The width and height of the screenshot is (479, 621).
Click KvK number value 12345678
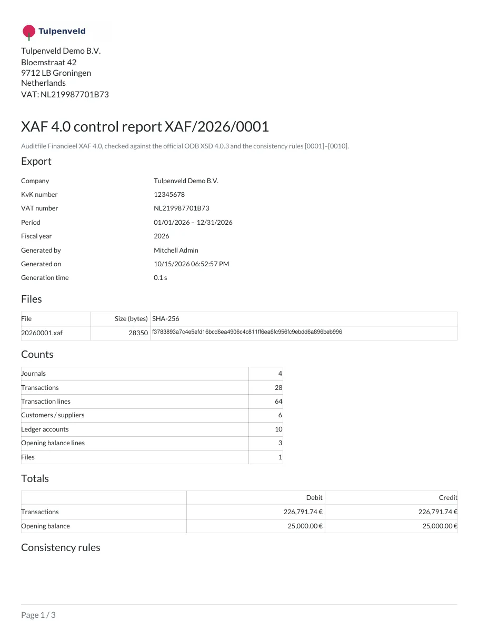[x=169, y=195]
